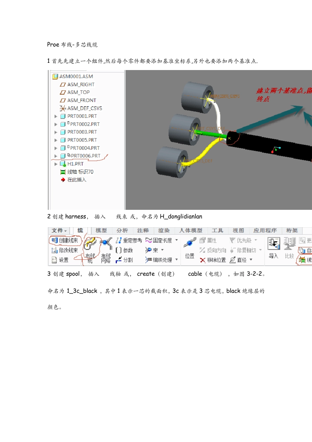Switch to the 渲染 (Render) tab
The height and width of the screenshot is (442, 312).
164,231
